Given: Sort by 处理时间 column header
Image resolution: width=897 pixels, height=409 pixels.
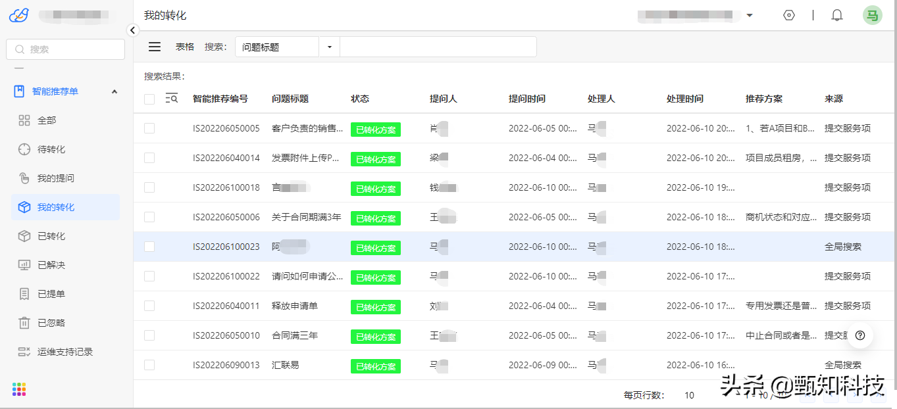Looking at the screenshot, I should (685, 99).
